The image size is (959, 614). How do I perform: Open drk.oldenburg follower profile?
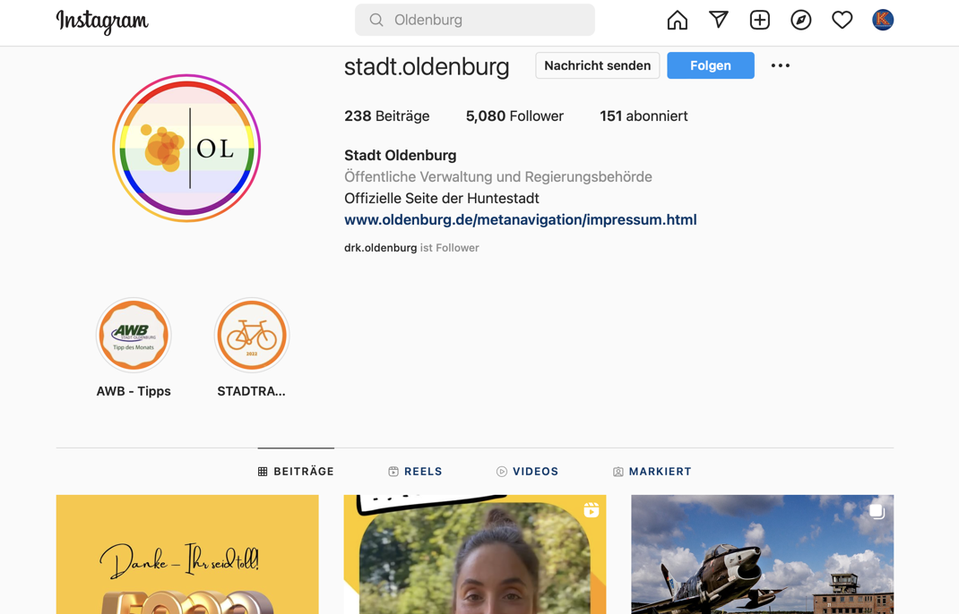click(x=380, y=248)
